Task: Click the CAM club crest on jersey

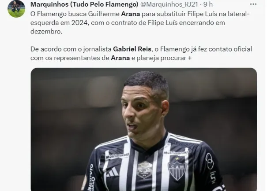Action: point(177,170)
